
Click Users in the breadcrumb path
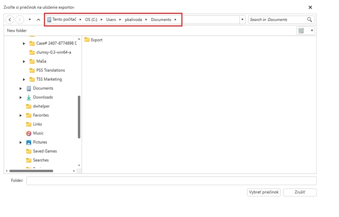pyautogui.click(x=111, y=20)
